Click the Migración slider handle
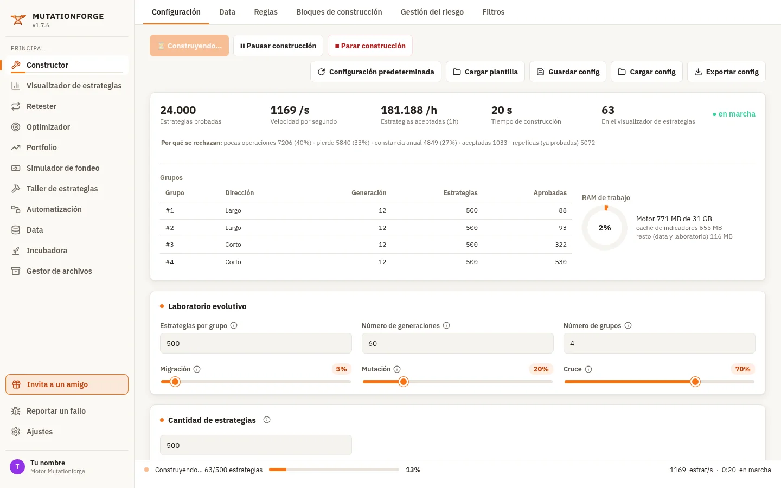 tap(175, 382)
